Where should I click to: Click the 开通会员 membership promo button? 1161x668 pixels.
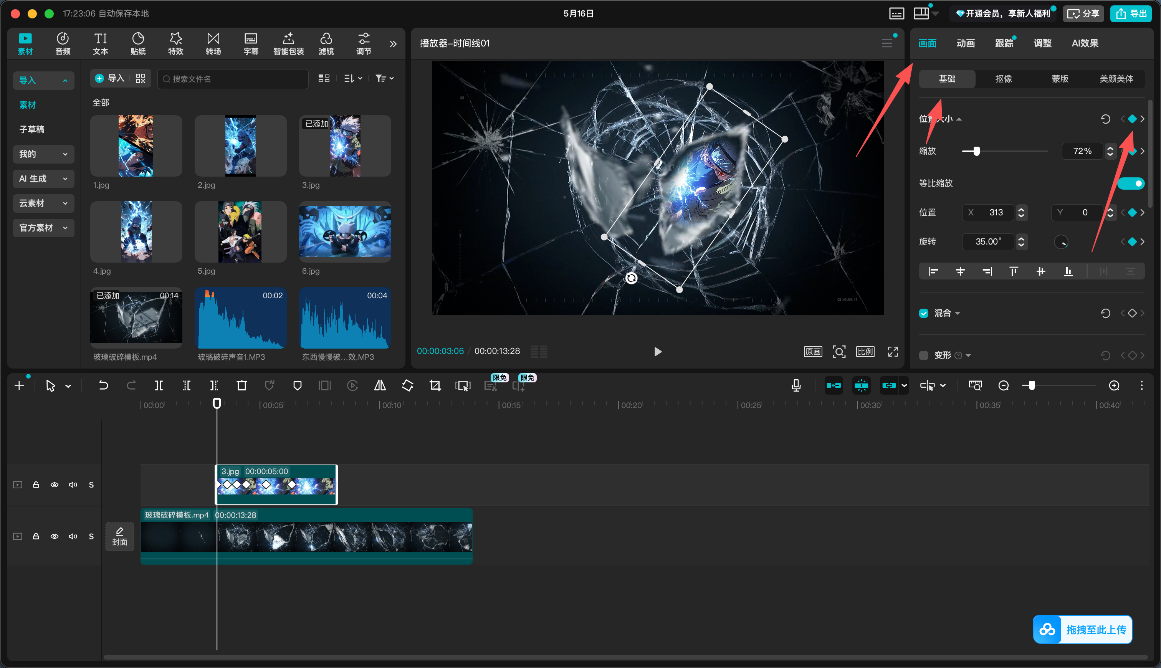1003,14
